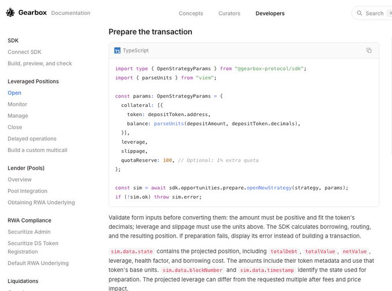Open the Connect SDK page
The width and height of the screenshot is (392, 291).
coord(24,52)
